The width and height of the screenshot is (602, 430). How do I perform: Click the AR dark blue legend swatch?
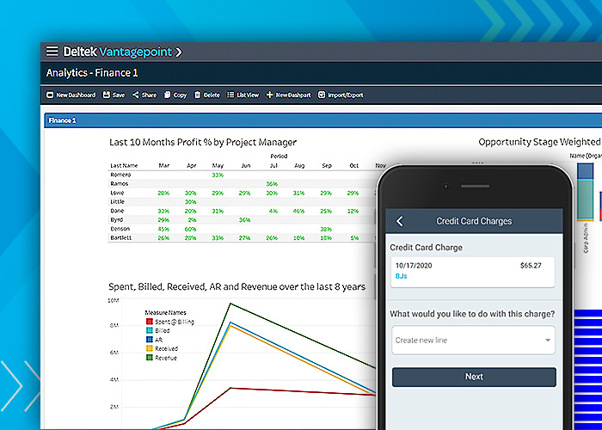pos(150,340)
